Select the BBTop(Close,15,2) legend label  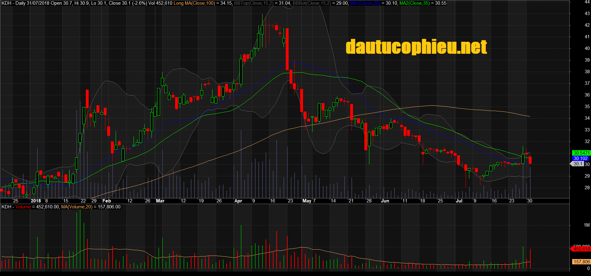(253, 3)
